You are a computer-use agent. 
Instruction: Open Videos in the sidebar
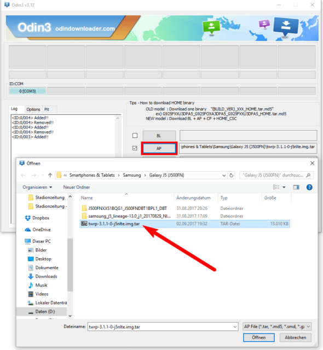pyautogui.click(x=38, y=294)
